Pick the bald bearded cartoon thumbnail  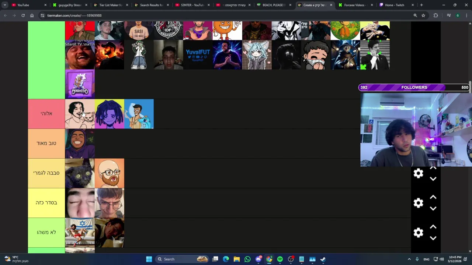110,173
